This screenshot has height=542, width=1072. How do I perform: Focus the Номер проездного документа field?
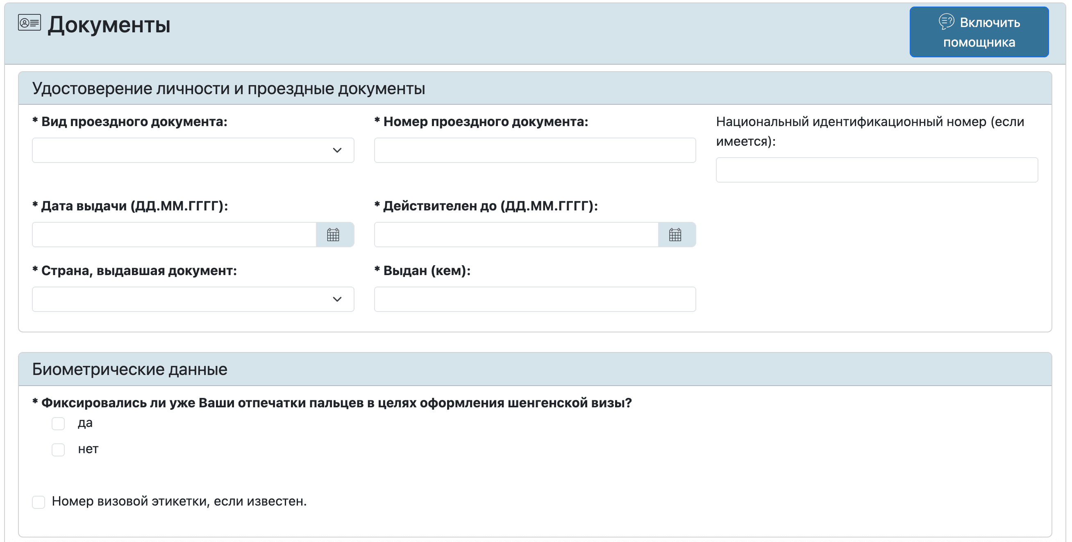point(535,150)
